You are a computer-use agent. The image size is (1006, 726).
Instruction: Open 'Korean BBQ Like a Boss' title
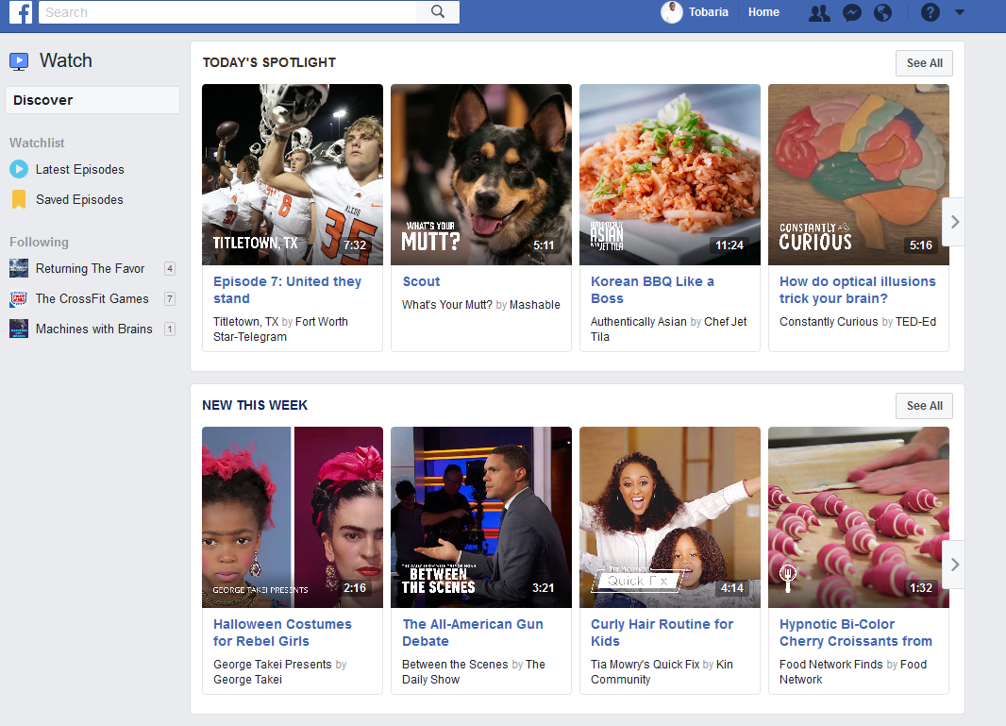click(652, 290)
